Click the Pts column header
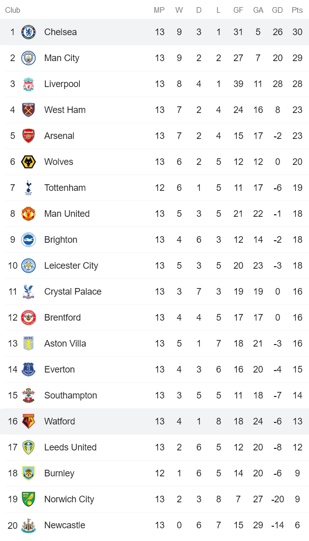 pos(297,10)
